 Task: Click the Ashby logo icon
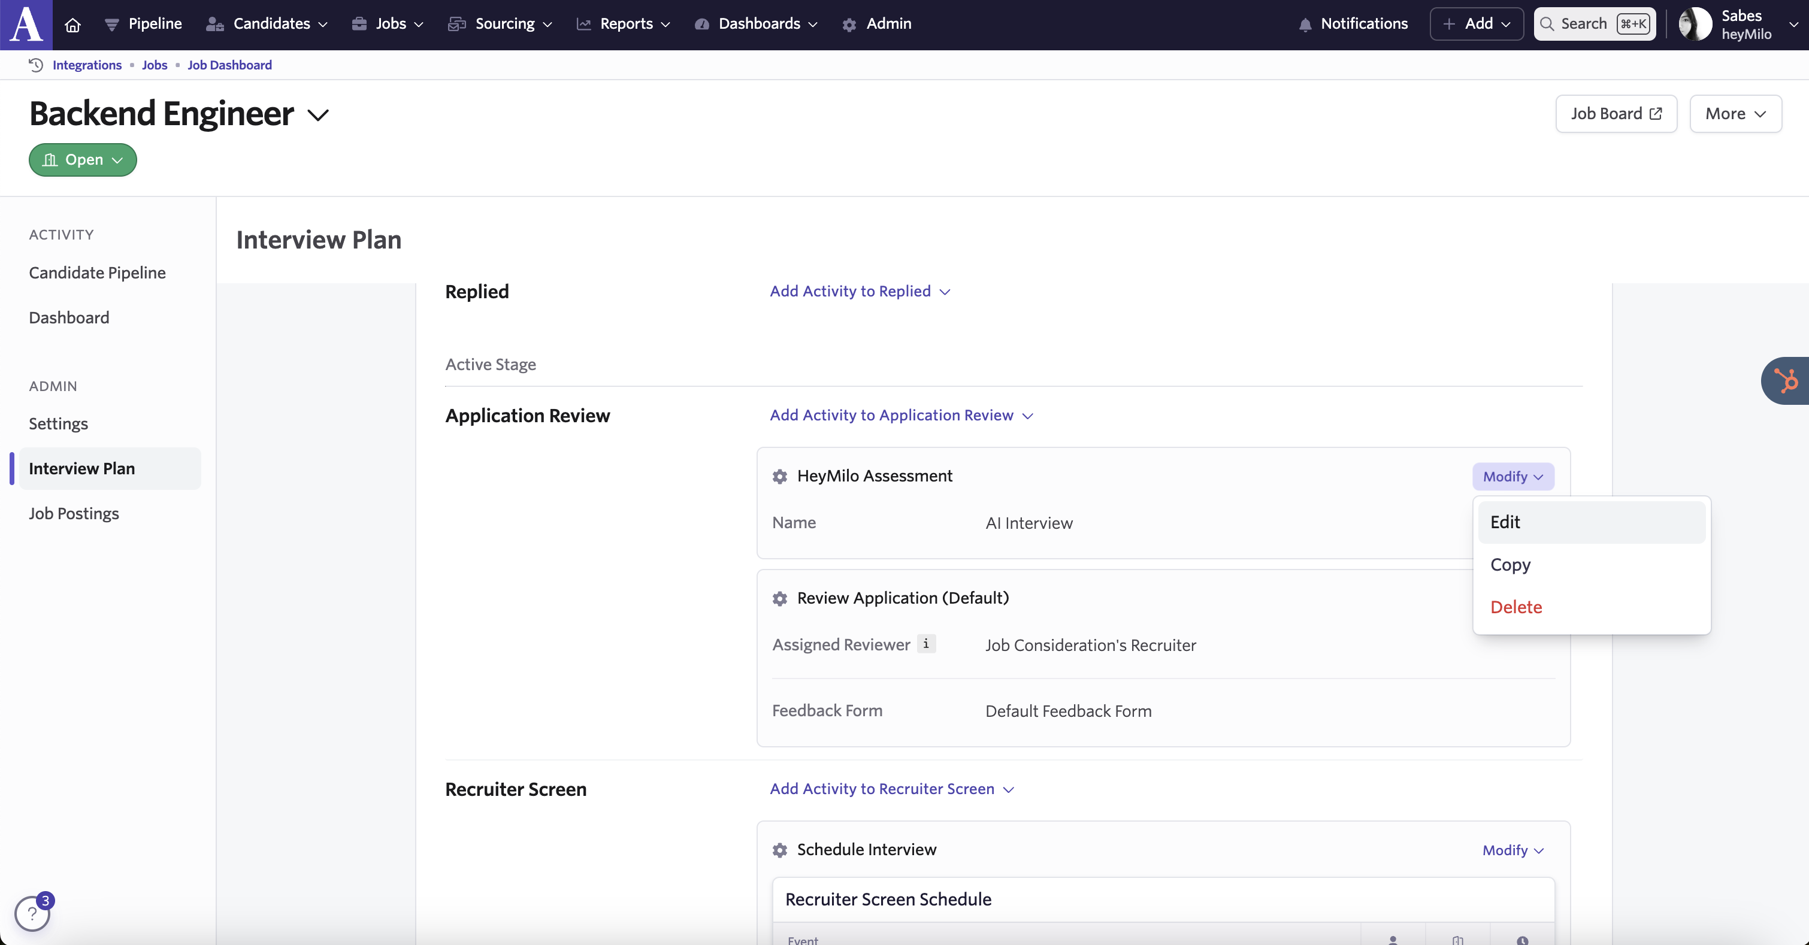click(x=26, y=25)
